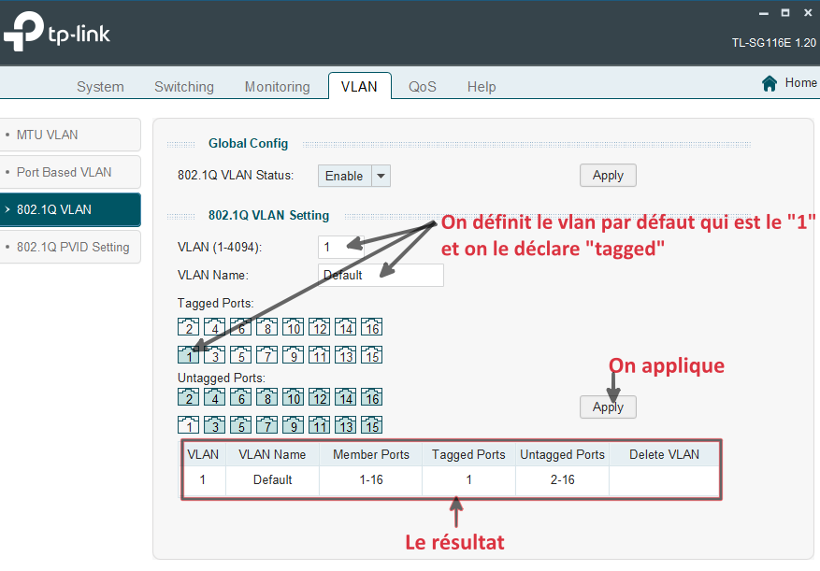Image resolution: width=820 pixels, height=571 pixels.
Task: Open the 802.1Q VLAN Status dropdown arrow
Action: pos(381,176)
